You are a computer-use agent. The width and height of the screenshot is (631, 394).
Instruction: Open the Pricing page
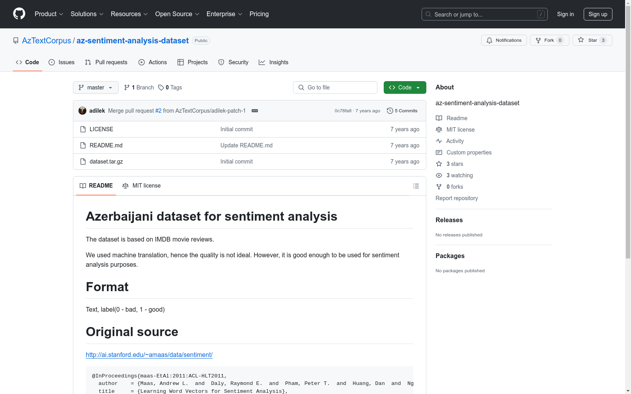(259, 14)
